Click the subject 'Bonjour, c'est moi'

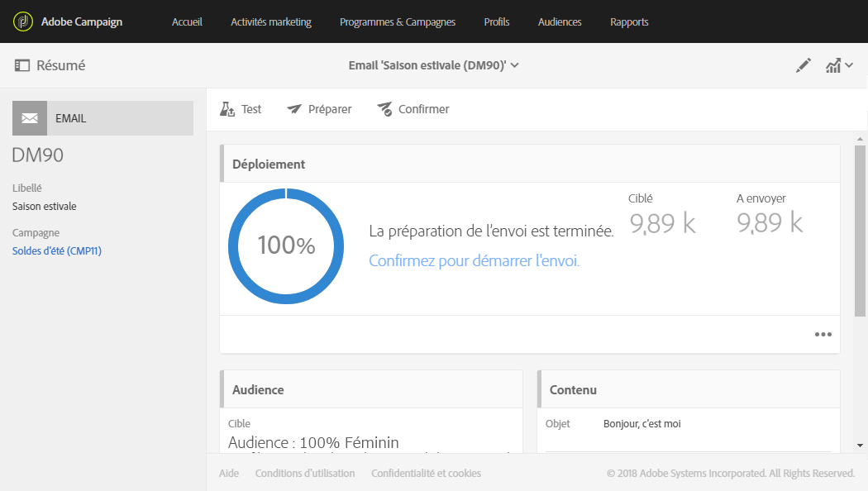[x=642, y=423]
